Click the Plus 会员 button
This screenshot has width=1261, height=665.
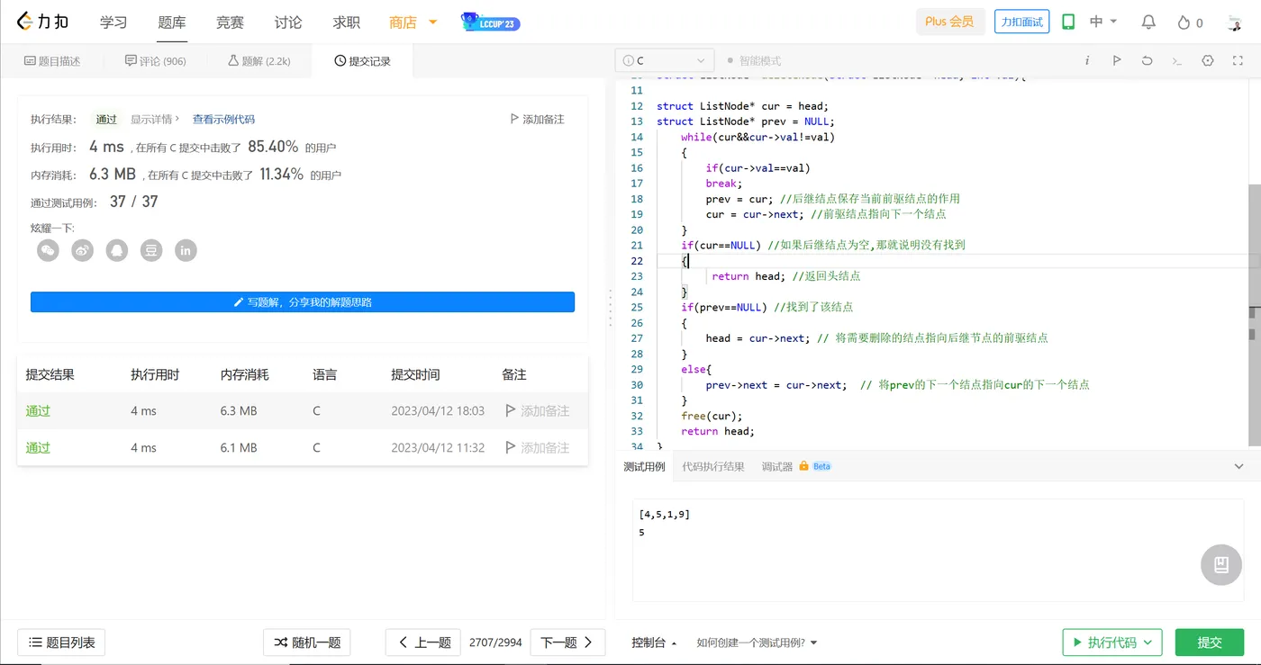coord(949,22)
